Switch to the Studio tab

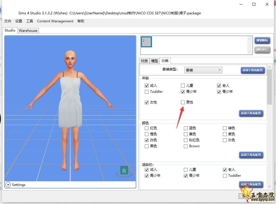pos(10,30)
